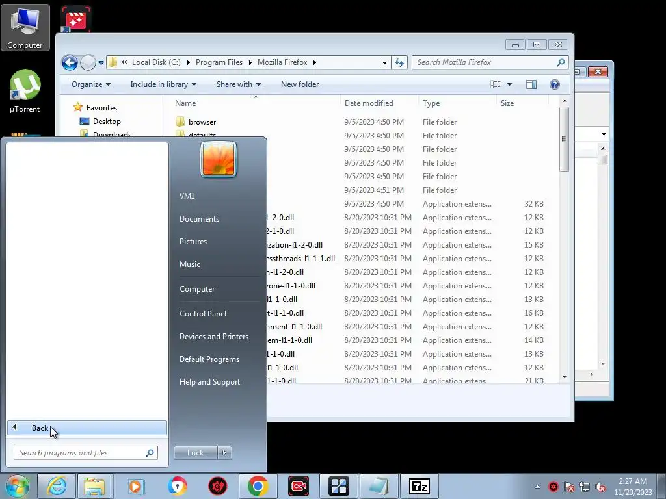
Task: Open Documents from Start menu
Action: [x=199, y=219]
